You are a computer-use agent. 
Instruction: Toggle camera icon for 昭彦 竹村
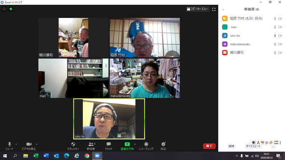click(280, 19)
